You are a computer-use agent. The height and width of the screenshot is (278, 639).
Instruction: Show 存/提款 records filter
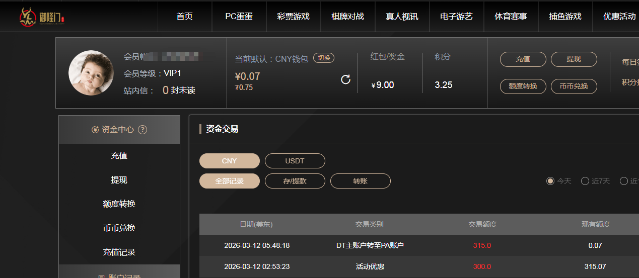tap(295, 181)
